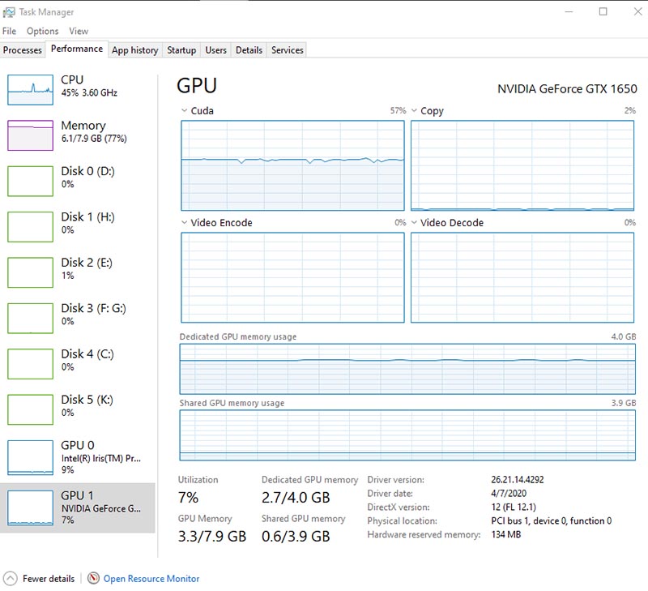Click the Fewer details button text

tap(49, 578)
